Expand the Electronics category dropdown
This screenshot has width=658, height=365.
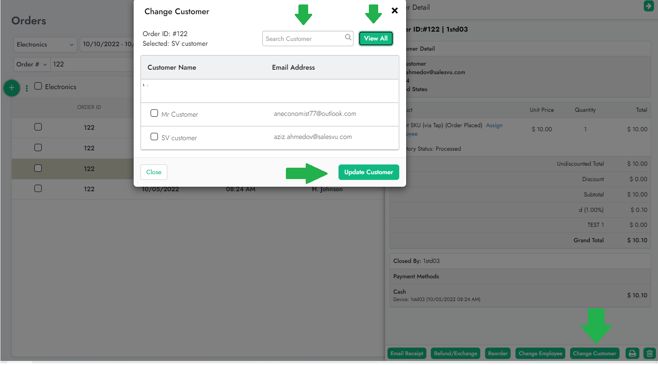coord(45,45)
